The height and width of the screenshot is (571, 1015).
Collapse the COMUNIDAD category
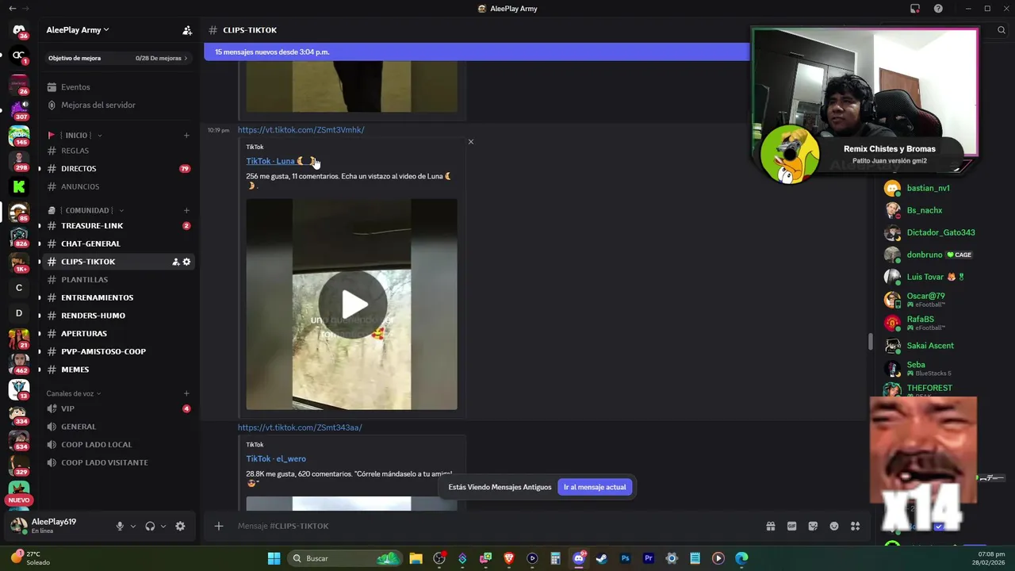(86, 210)
